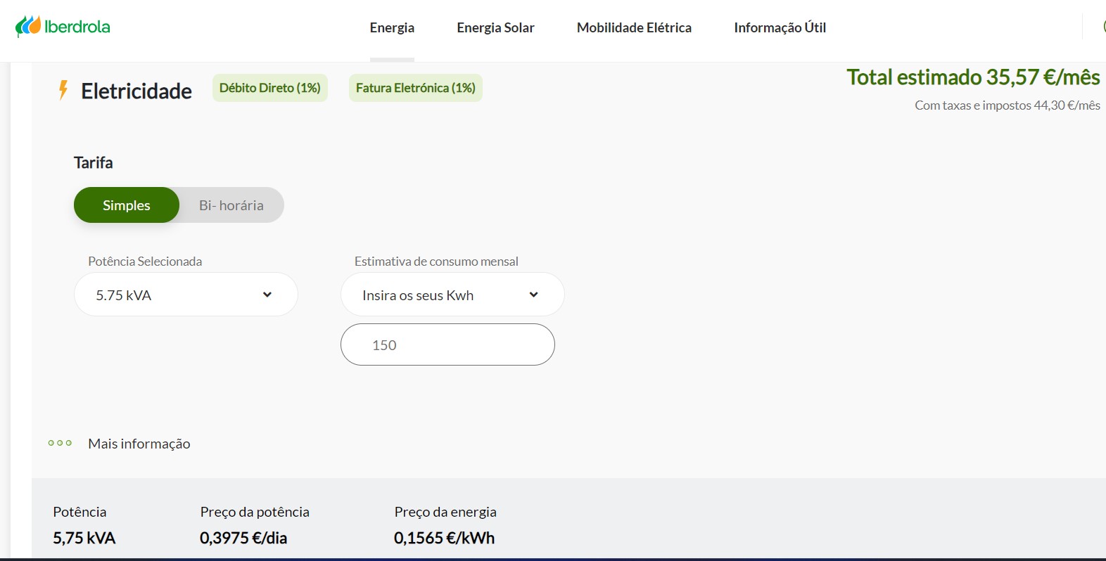Select the Simples tariff option
The height and width of the screenshot is (561, 1106).
point(127,205)
